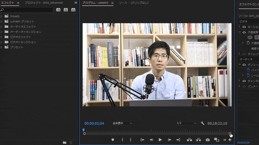This screenshot has width=259, height=145.
Task: Toggle Accelerated Effects filter icon
Action: point(58,10)
